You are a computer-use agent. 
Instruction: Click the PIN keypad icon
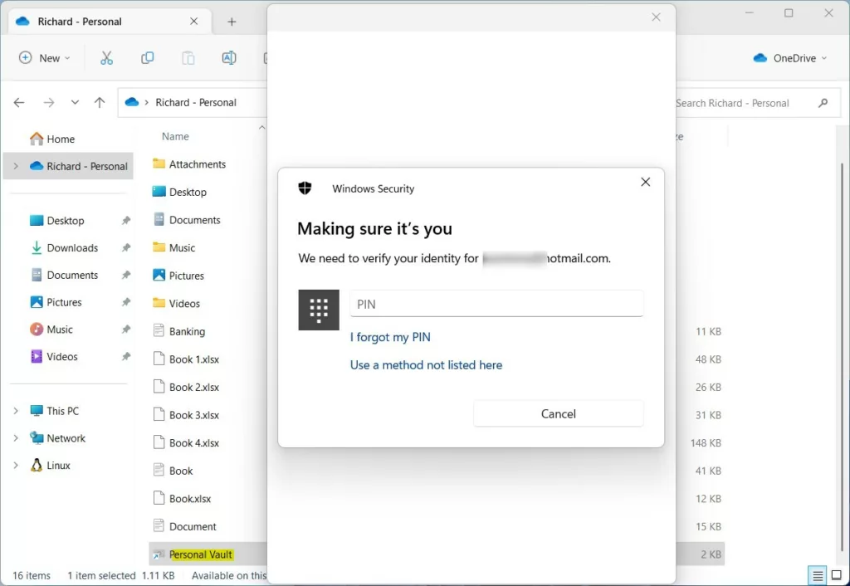[x=319, y=310]
